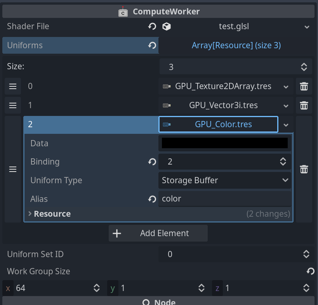
Task: Delete array element 2
Action: pos(304,169)
